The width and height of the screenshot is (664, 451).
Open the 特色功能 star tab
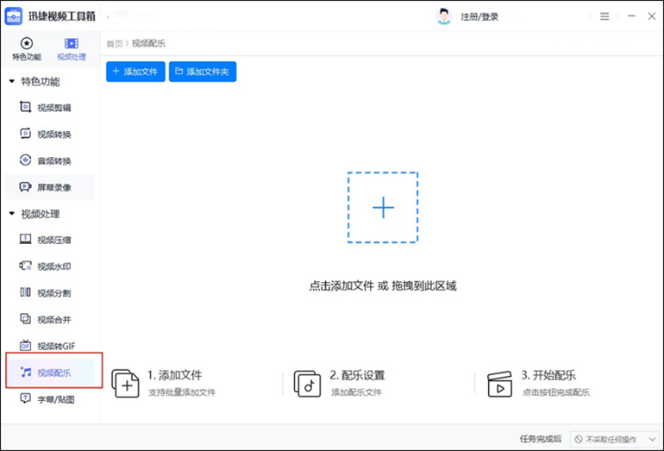pyautogui.click(x=26, y=48)
